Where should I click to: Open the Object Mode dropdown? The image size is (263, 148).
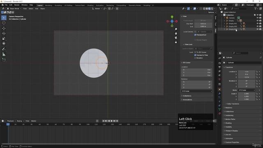(14, 9)
